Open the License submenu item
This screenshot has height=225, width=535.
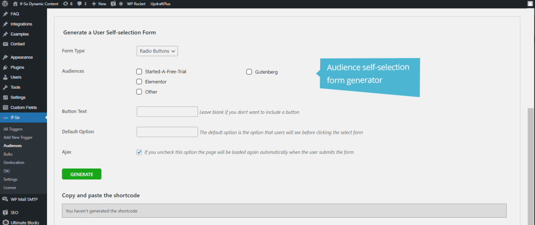[9, 187]
